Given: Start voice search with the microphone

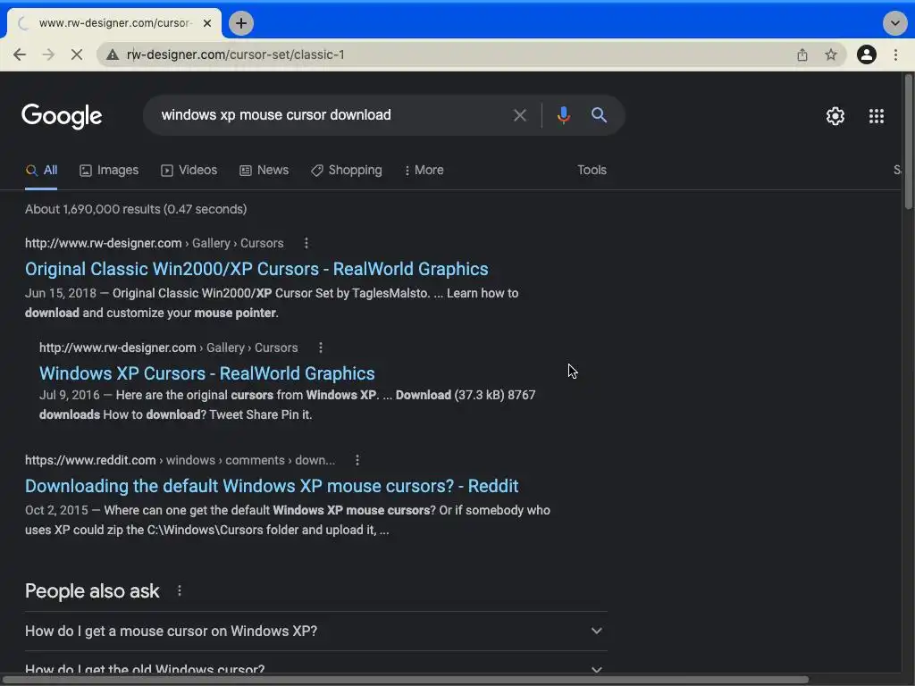Looking at the screenshot, I should (x=563, y=115).
